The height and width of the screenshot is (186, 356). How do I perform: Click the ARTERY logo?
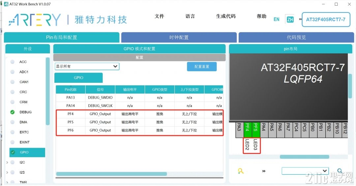[x=35, y=19]
